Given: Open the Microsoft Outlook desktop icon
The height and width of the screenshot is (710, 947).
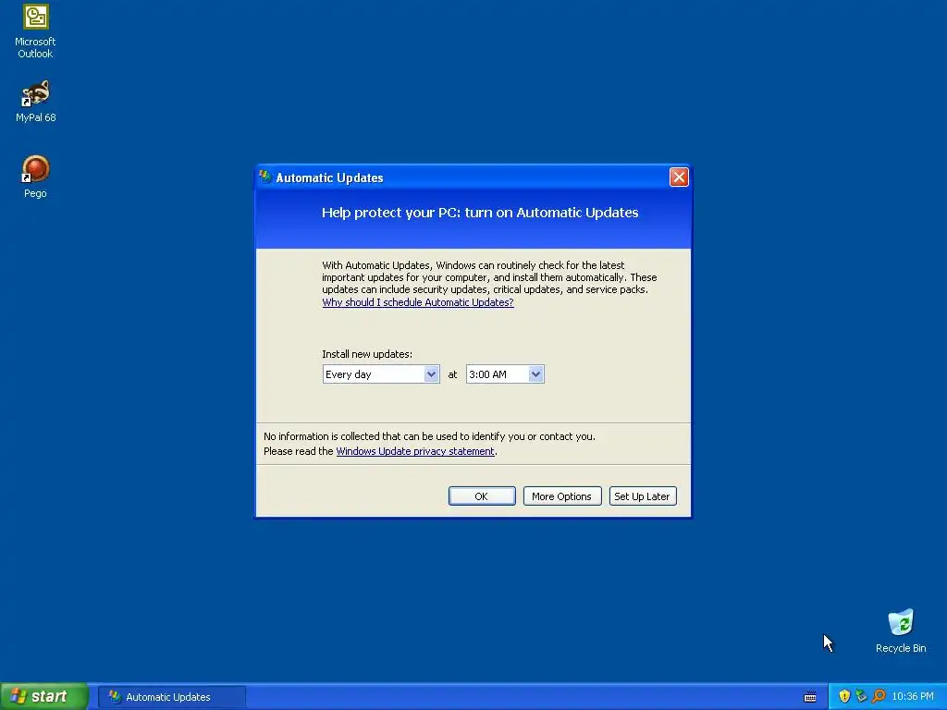Looking at the screenshot, I should coord(35,31).
